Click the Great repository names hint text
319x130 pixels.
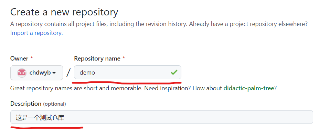(x=143, y=88)
